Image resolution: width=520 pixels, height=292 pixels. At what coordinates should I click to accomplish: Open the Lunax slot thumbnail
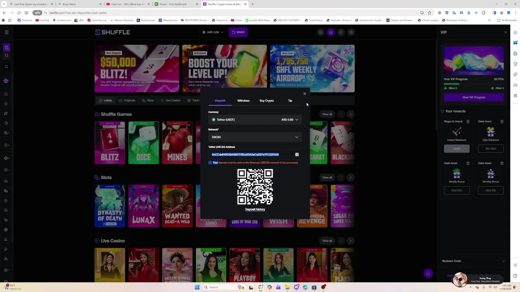143,206
